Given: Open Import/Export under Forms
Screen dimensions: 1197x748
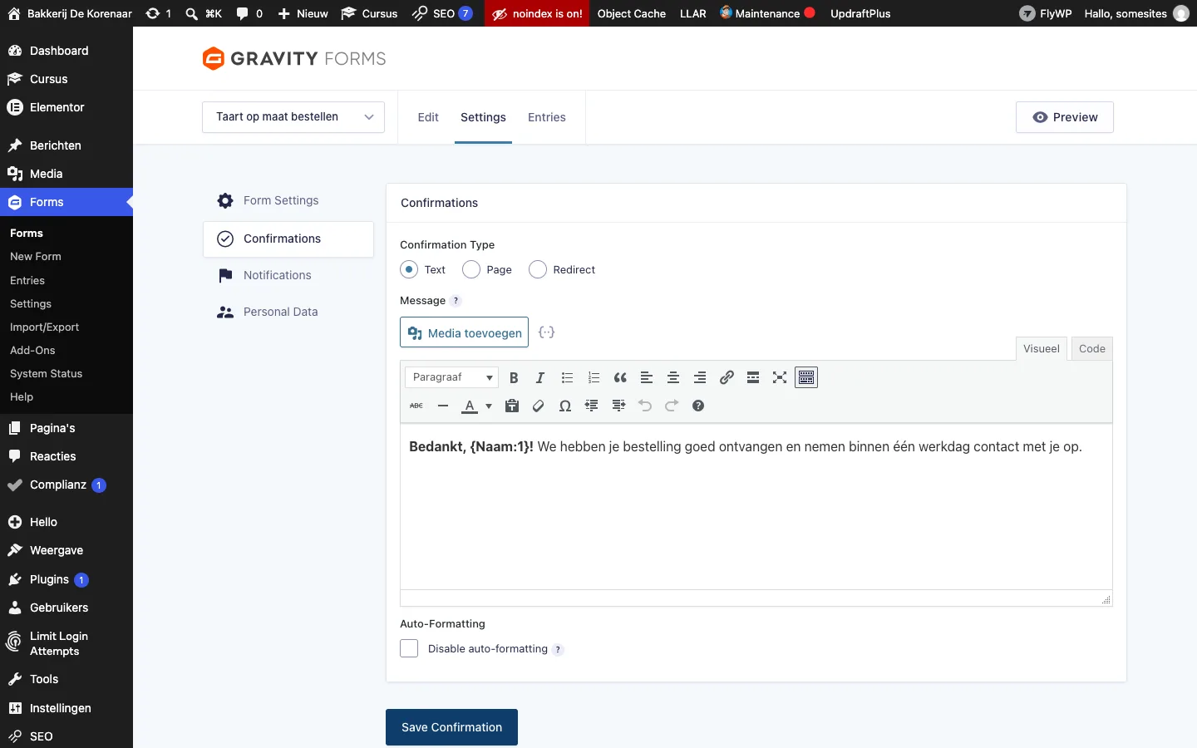Looking at the screenshot, I should (x=45, y=327).
